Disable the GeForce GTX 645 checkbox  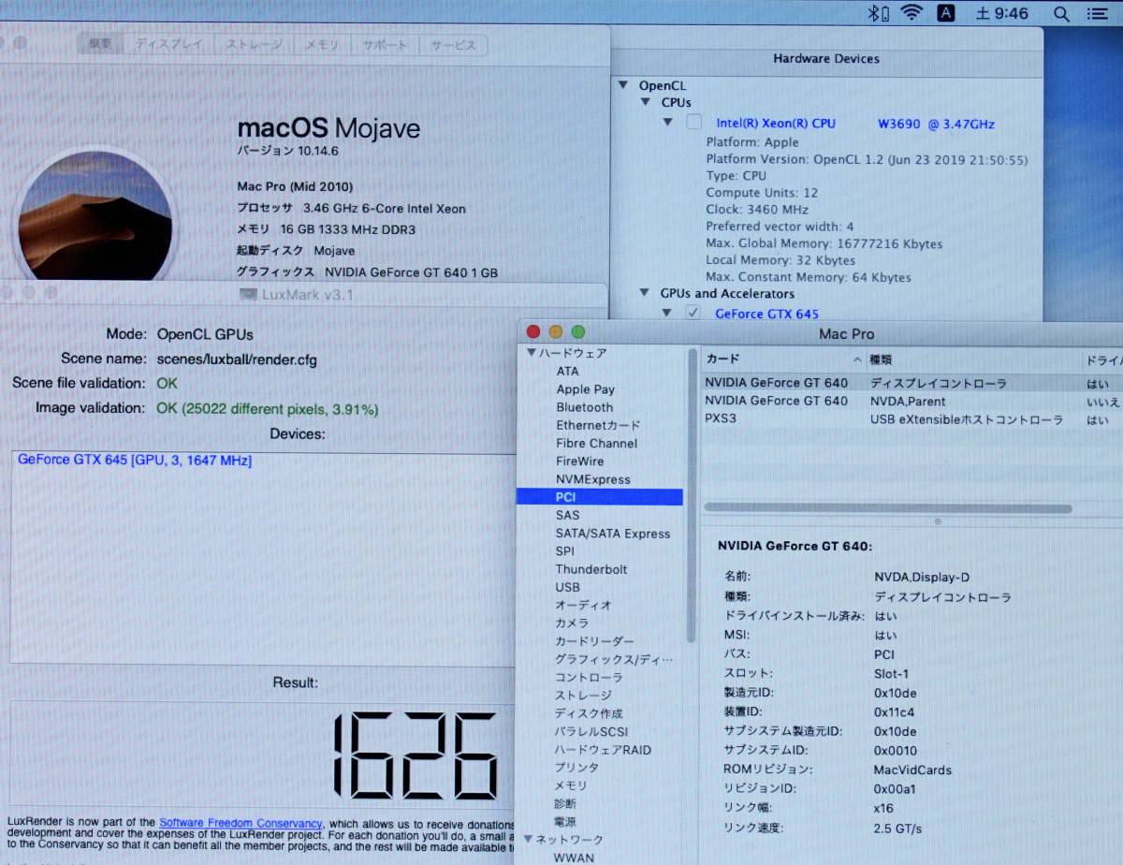click(x=693, y=314)
